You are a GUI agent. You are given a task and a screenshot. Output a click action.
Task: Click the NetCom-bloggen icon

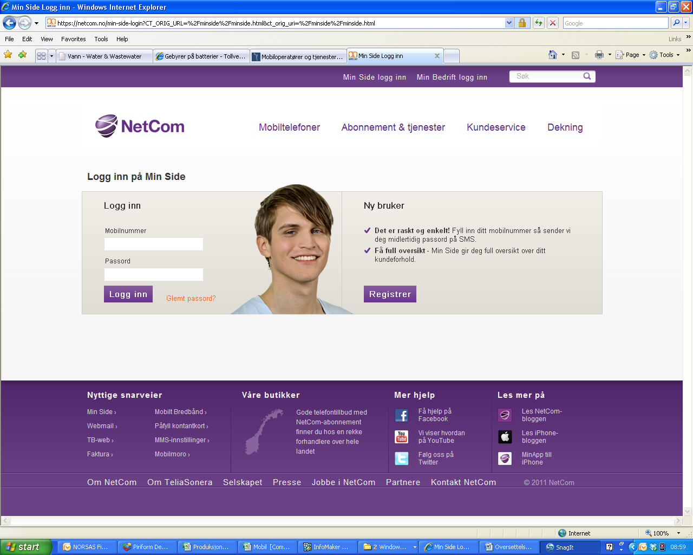505,416
